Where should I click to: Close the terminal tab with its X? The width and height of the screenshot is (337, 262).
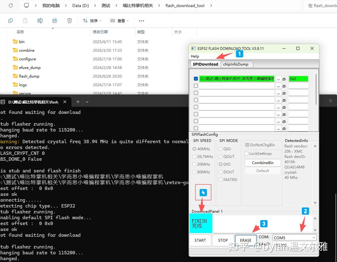tap(65, 102)
